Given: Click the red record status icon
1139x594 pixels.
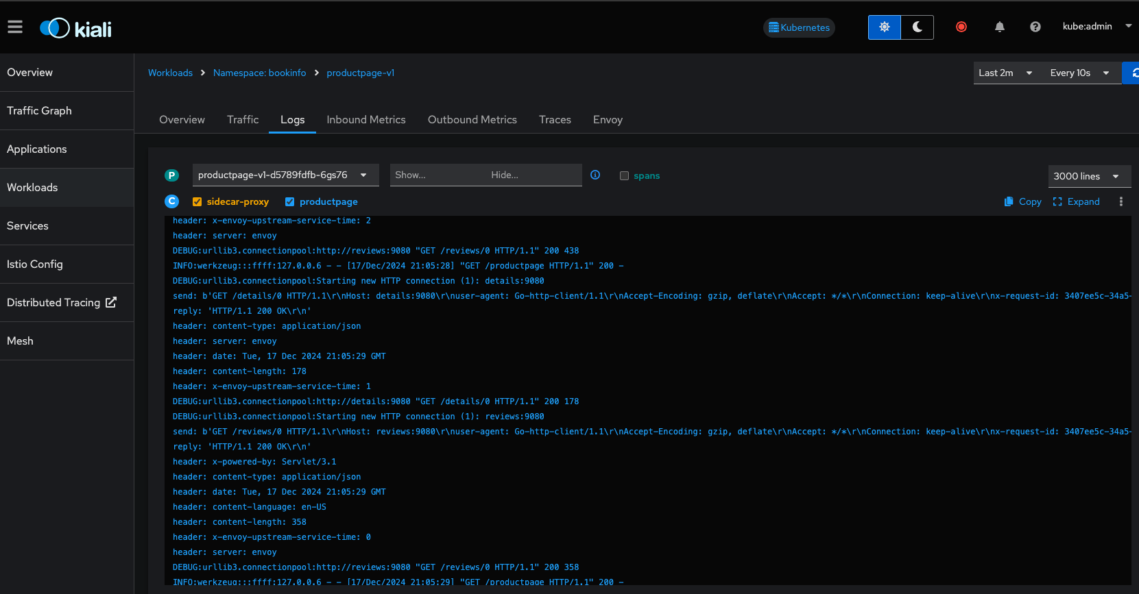Looking at the screenshot, I should click(961, 27).
